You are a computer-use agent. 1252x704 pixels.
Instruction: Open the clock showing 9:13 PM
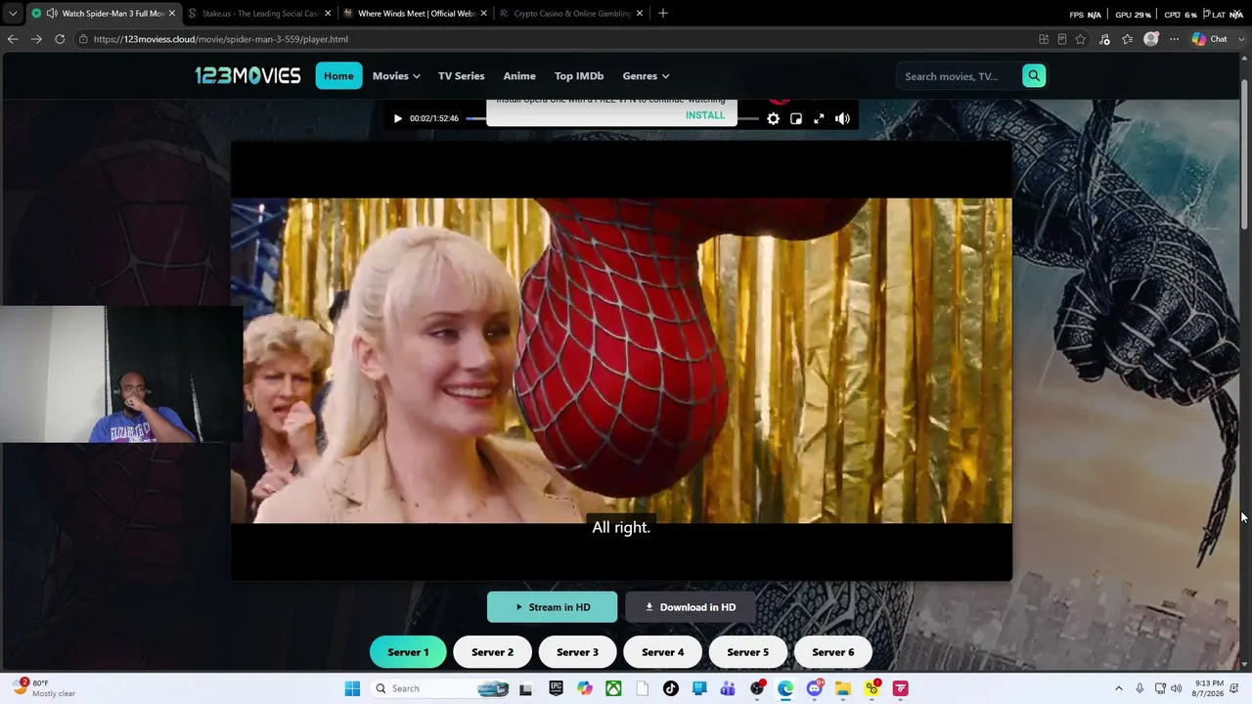(x=1207, y=688)
